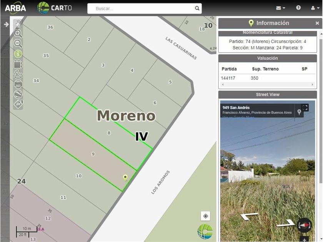Image resolution: width=323 pixels, height=242 pixels.
Task: Select the pan hand tool
Action: 18,24
